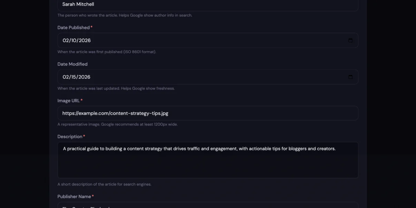Select the year in Date Modified

[85, 77]
